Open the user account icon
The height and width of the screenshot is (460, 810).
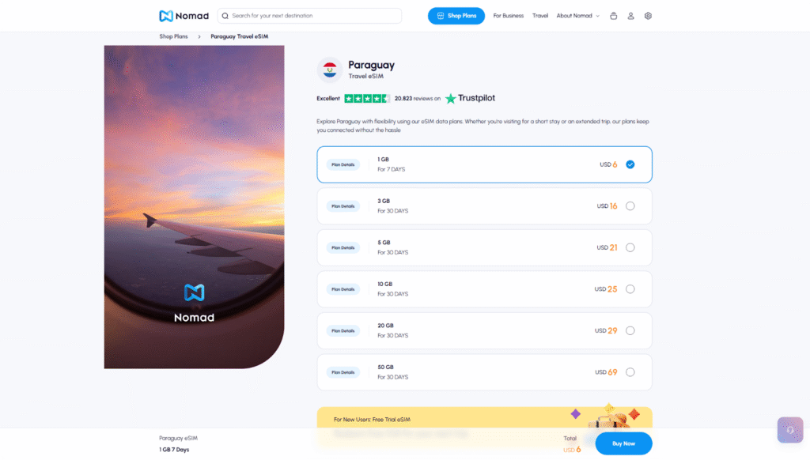(630, 16)
